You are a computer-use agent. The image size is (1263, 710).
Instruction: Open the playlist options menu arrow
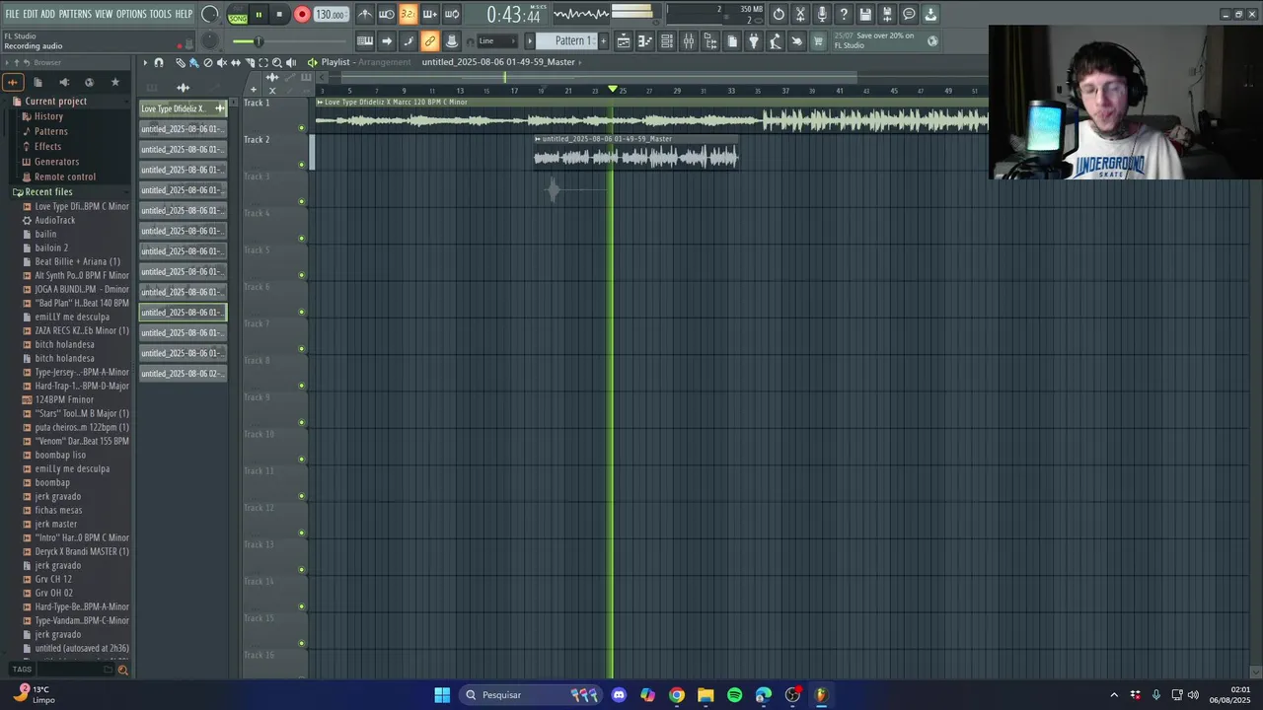click(x=144, y=62)
